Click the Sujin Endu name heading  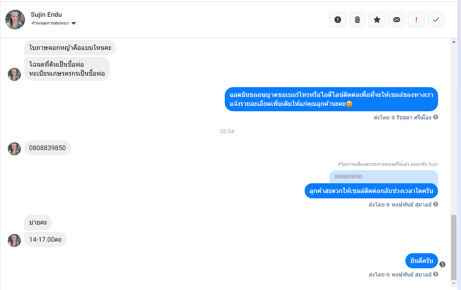coord(46,14)
